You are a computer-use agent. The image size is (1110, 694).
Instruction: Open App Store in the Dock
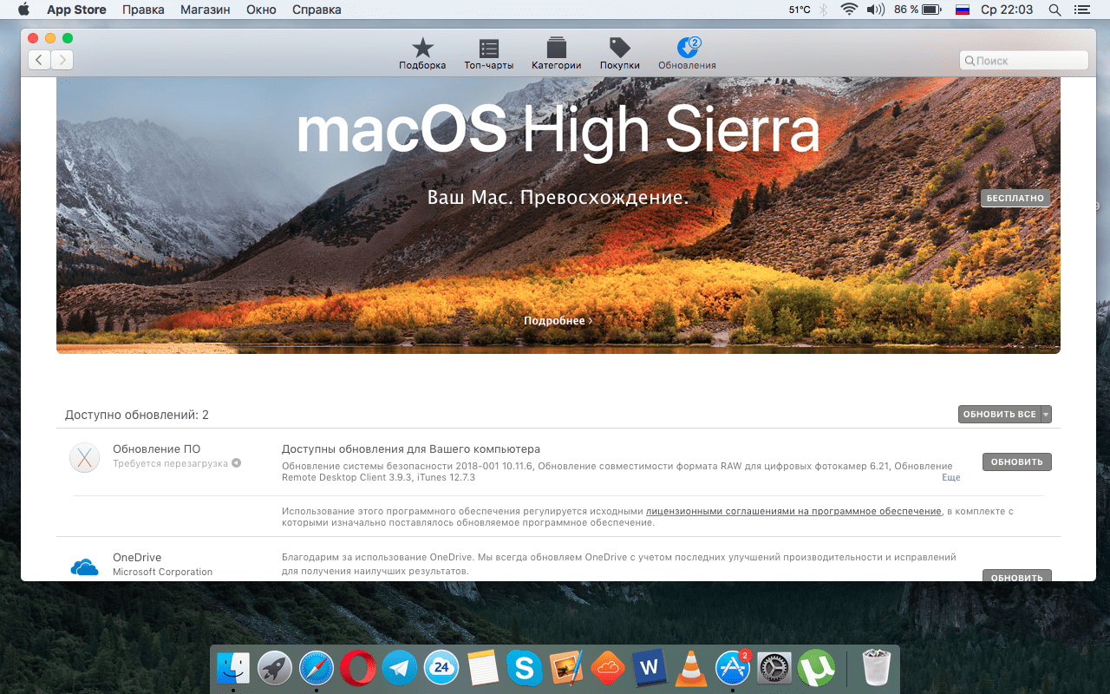(x=733, y=668)
